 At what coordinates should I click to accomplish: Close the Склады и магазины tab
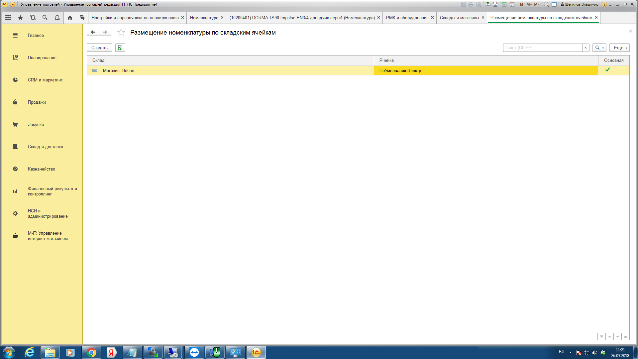[483, 18]
